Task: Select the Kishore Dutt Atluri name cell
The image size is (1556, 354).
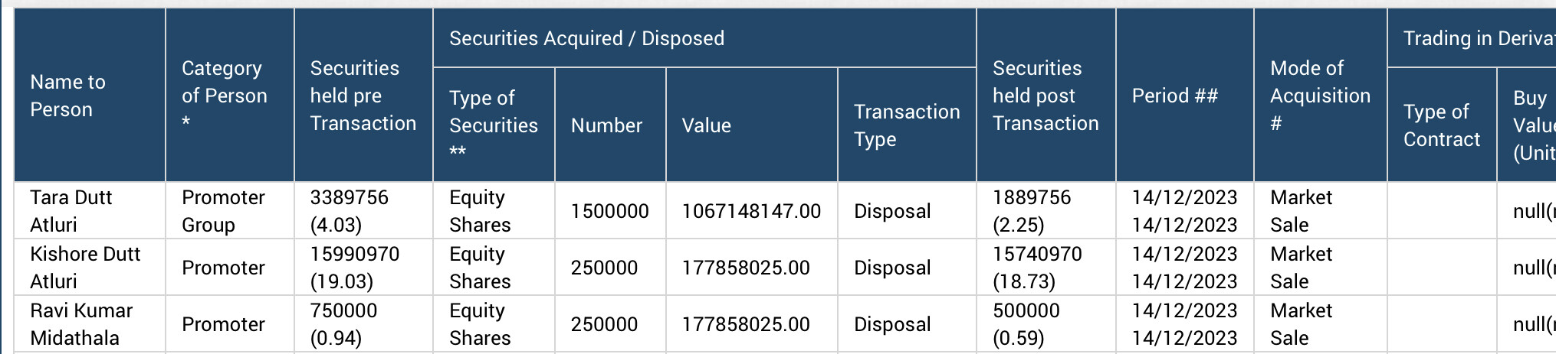Action: [x=84, y=268]
